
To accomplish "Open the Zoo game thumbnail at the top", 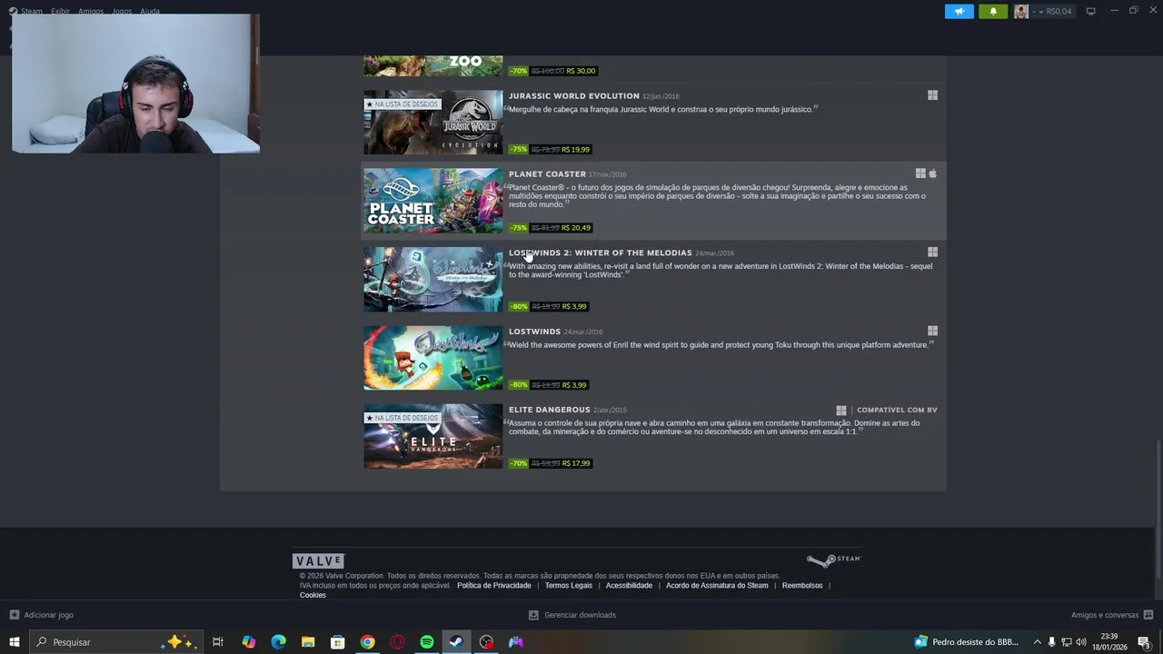I will [x=433, y=65].
